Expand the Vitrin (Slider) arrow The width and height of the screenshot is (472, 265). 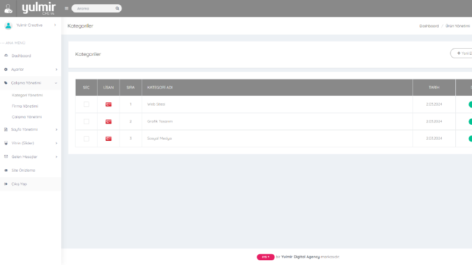[x=57, y=143]
